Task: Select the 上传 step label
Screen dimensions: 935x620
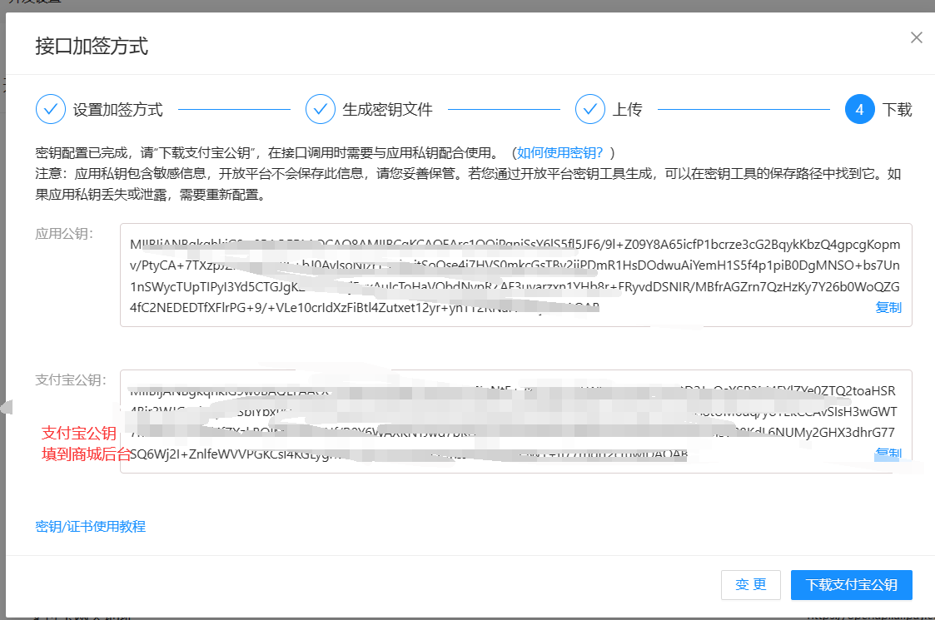Action: coord(627,110)
